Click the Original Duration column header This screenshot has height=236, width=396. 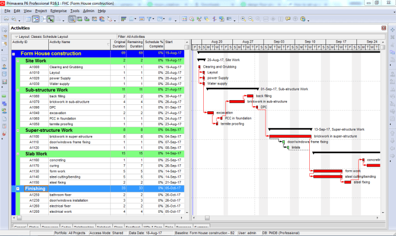pos(118,44)
